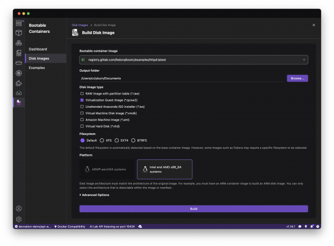Open the Settings gear icon
The height and width of the screenshot is (246, 334).
[x=19, y=219]
